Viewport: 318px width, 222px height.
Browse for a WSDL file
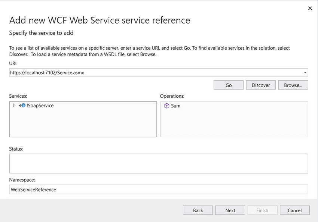pos(293,85)
